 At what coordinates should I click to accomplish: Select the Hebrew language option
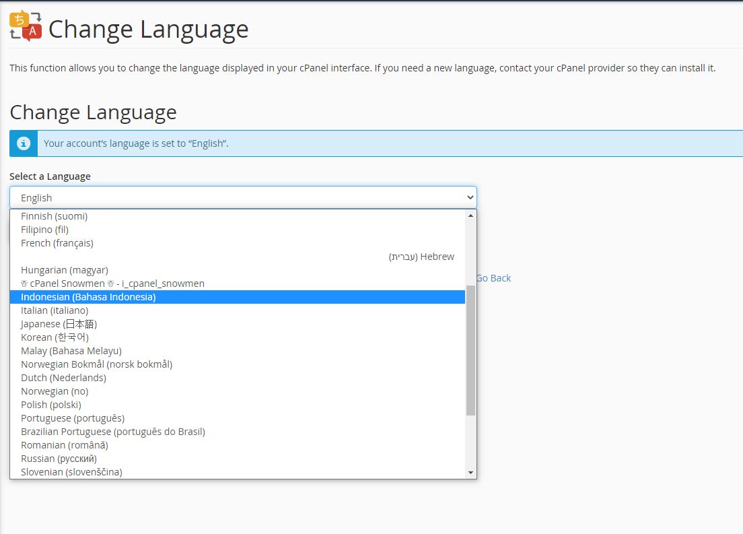(238, 257)
